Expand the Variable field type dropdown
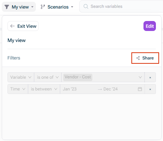163x141 pixels. (x=21, y=77)
